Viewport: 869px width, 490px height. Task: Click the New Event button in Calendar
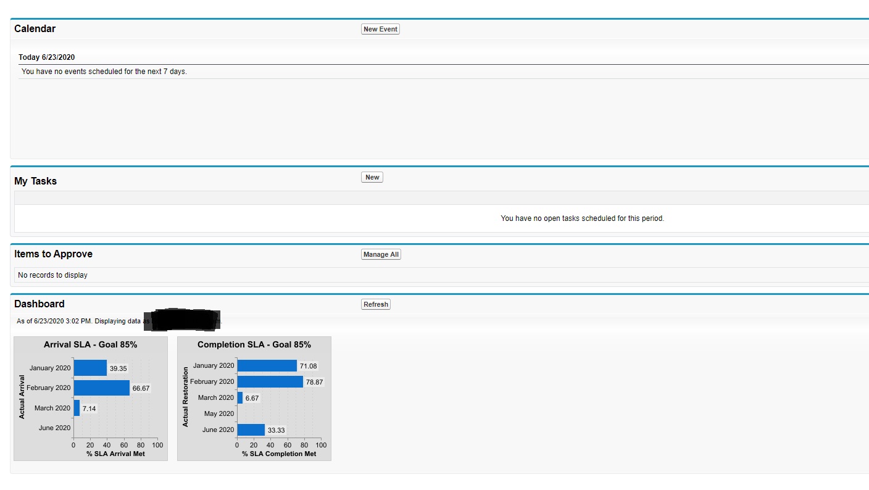[x=380, y=29]
